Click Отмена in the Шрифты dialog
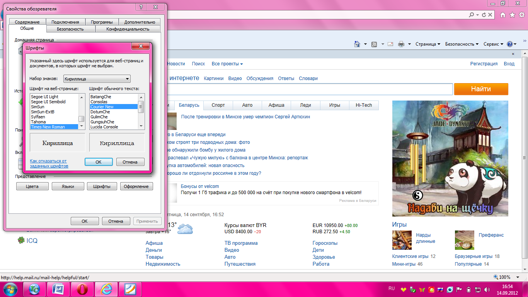The height and width of the screenshot is (297, 528). (x=130, y=162)
